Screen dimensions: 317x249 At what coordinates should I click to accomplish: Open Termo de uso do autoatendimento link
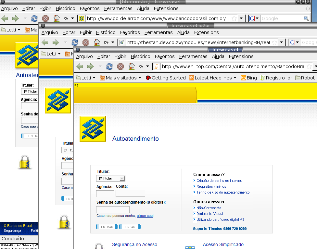[x=223, y=192]
